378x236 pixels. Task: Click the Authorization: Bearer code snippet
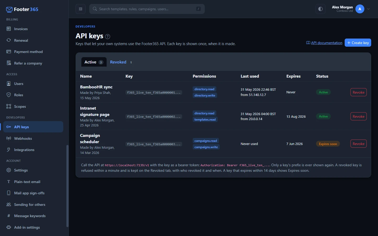tap(235, 165)
